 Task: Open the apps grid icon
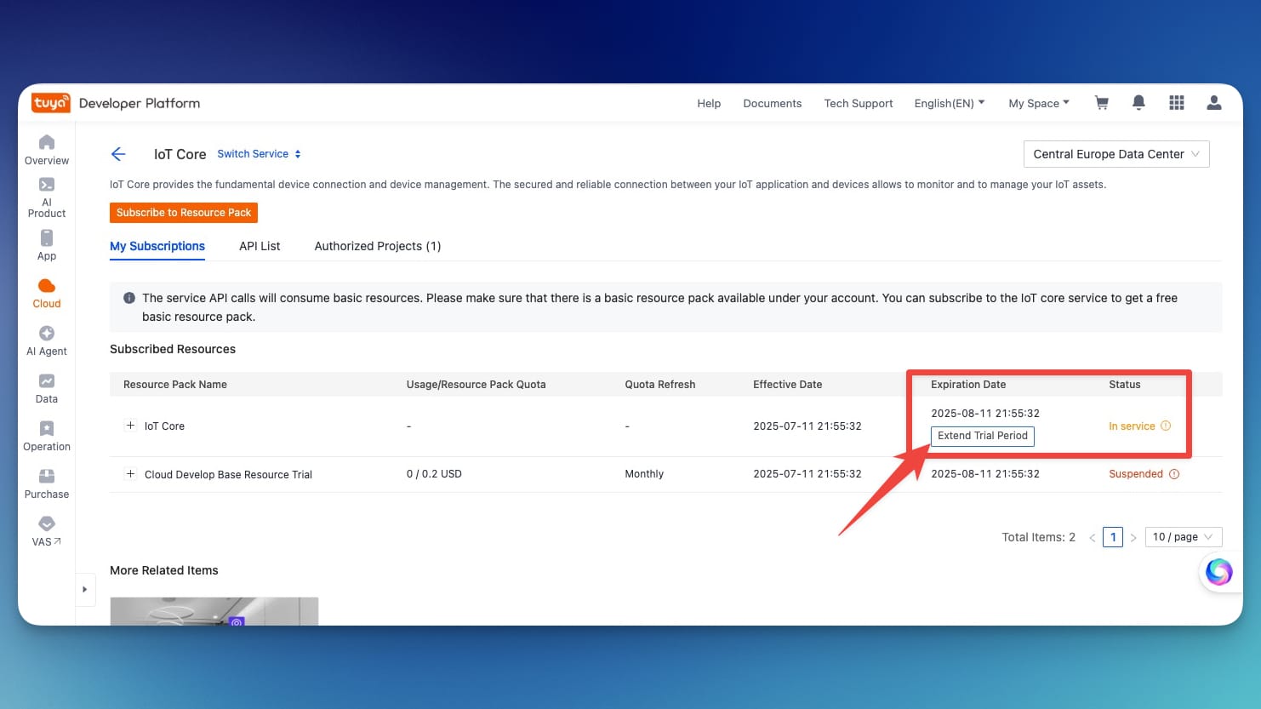click(x=1176, y=103)
